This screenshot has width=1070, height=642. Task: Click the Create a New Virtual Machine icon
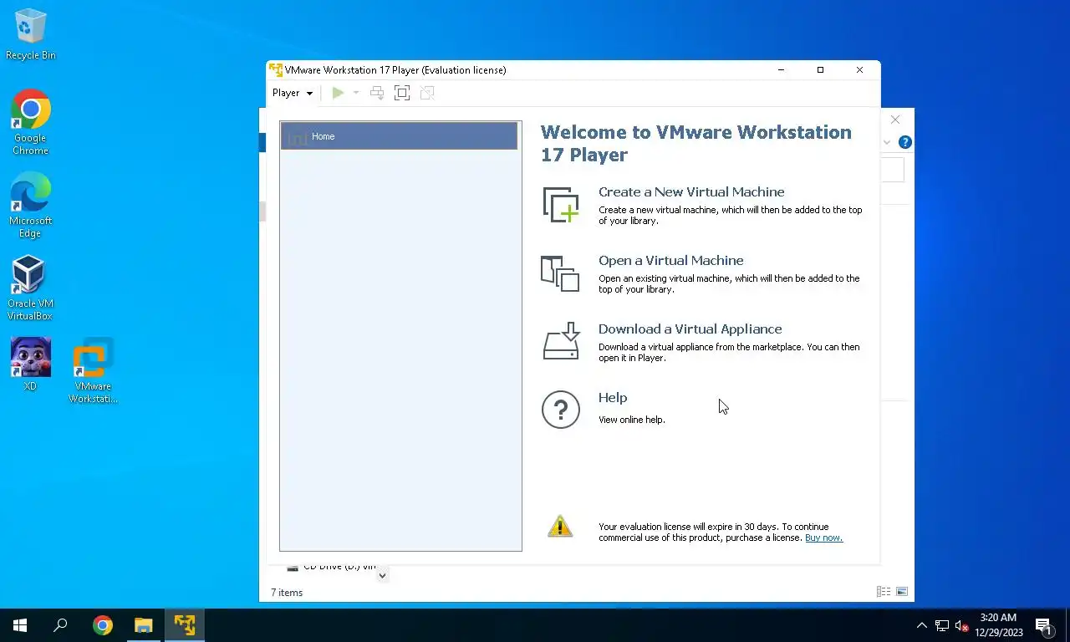tap(560, 205)
